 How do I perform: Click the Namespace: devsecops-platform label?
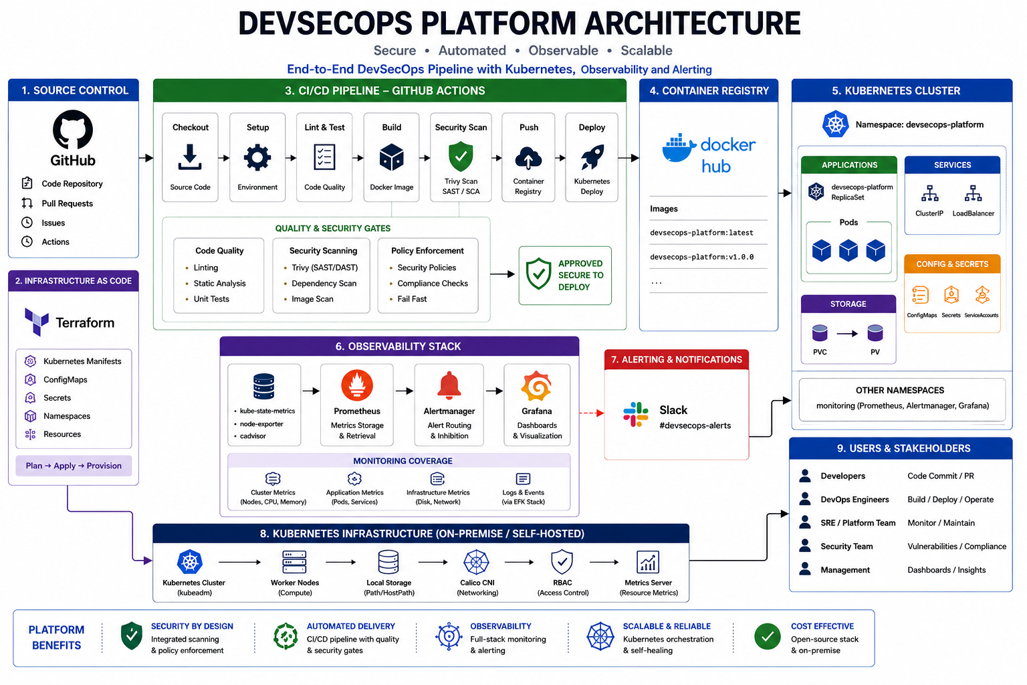tap(919, 124)
